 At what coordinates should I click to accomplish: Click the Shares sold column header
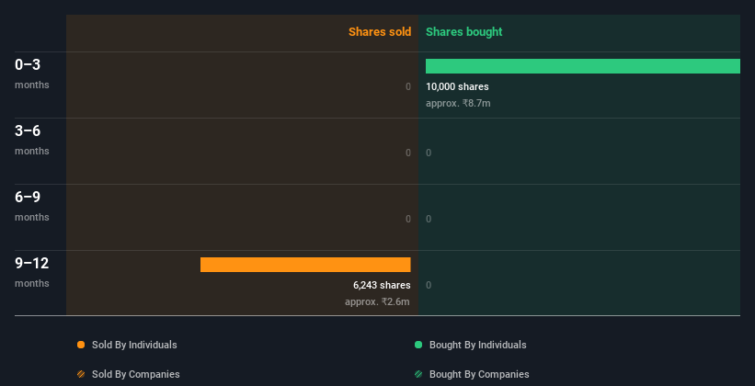[x=380, y=32]
